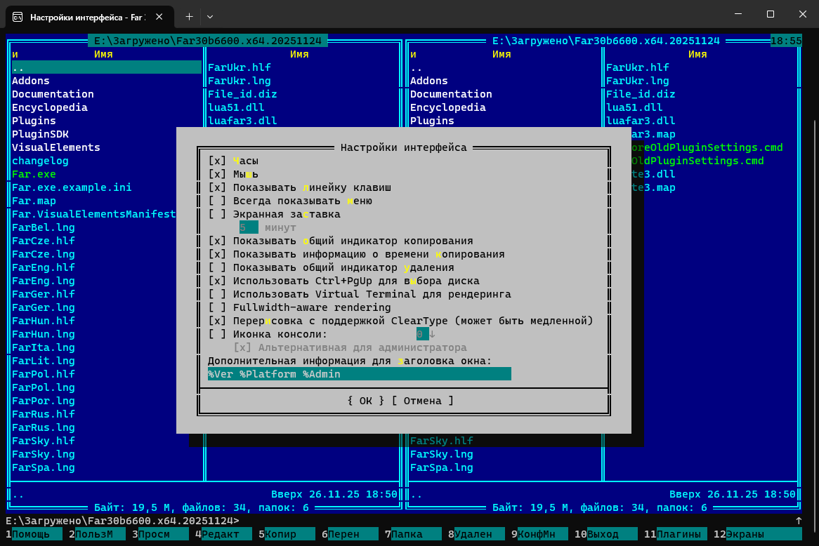Click the screensaver minutes input field
The width and height of the screenshot is (819, 546).
coord(249,227)
